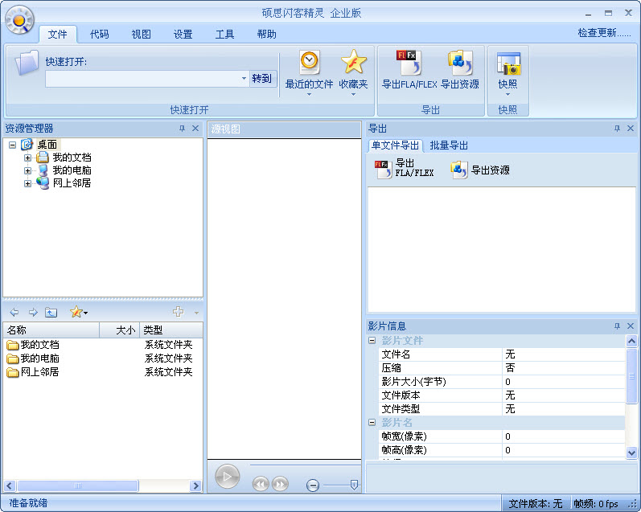Collapse the 影片名 property group
Screen dimensions: 641x512
point(372,422)
